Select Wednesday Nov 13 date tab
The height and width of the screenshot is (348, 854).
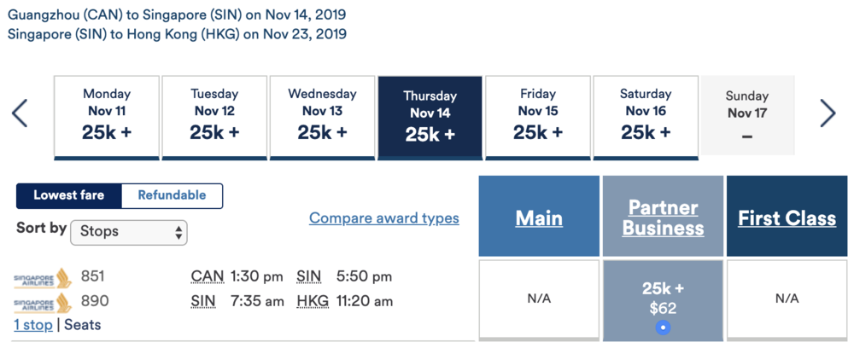click(322, 117)
